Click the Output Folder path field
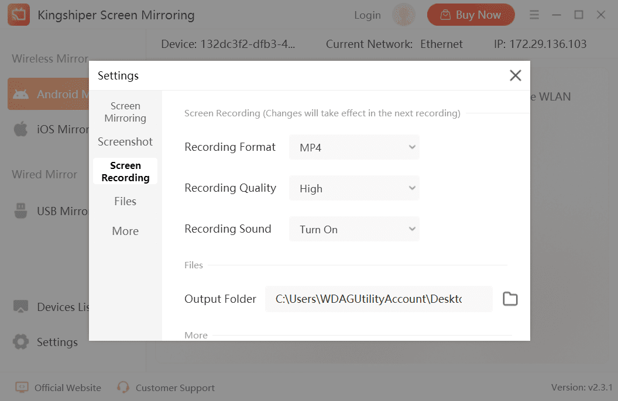This screenshot has width=618, height=401. pyautogui.click(x=379, y=299)
